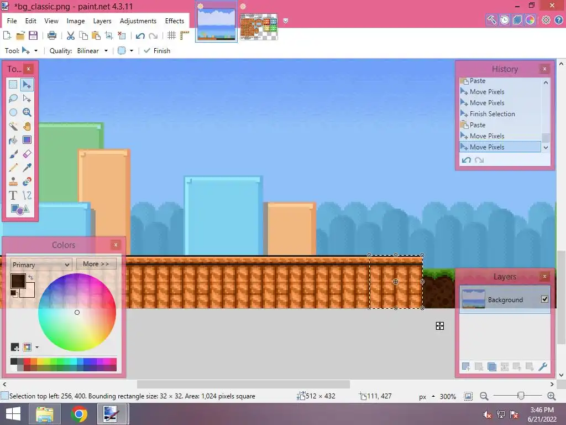Select the Move Selected Pixels tool

(27, 85)
